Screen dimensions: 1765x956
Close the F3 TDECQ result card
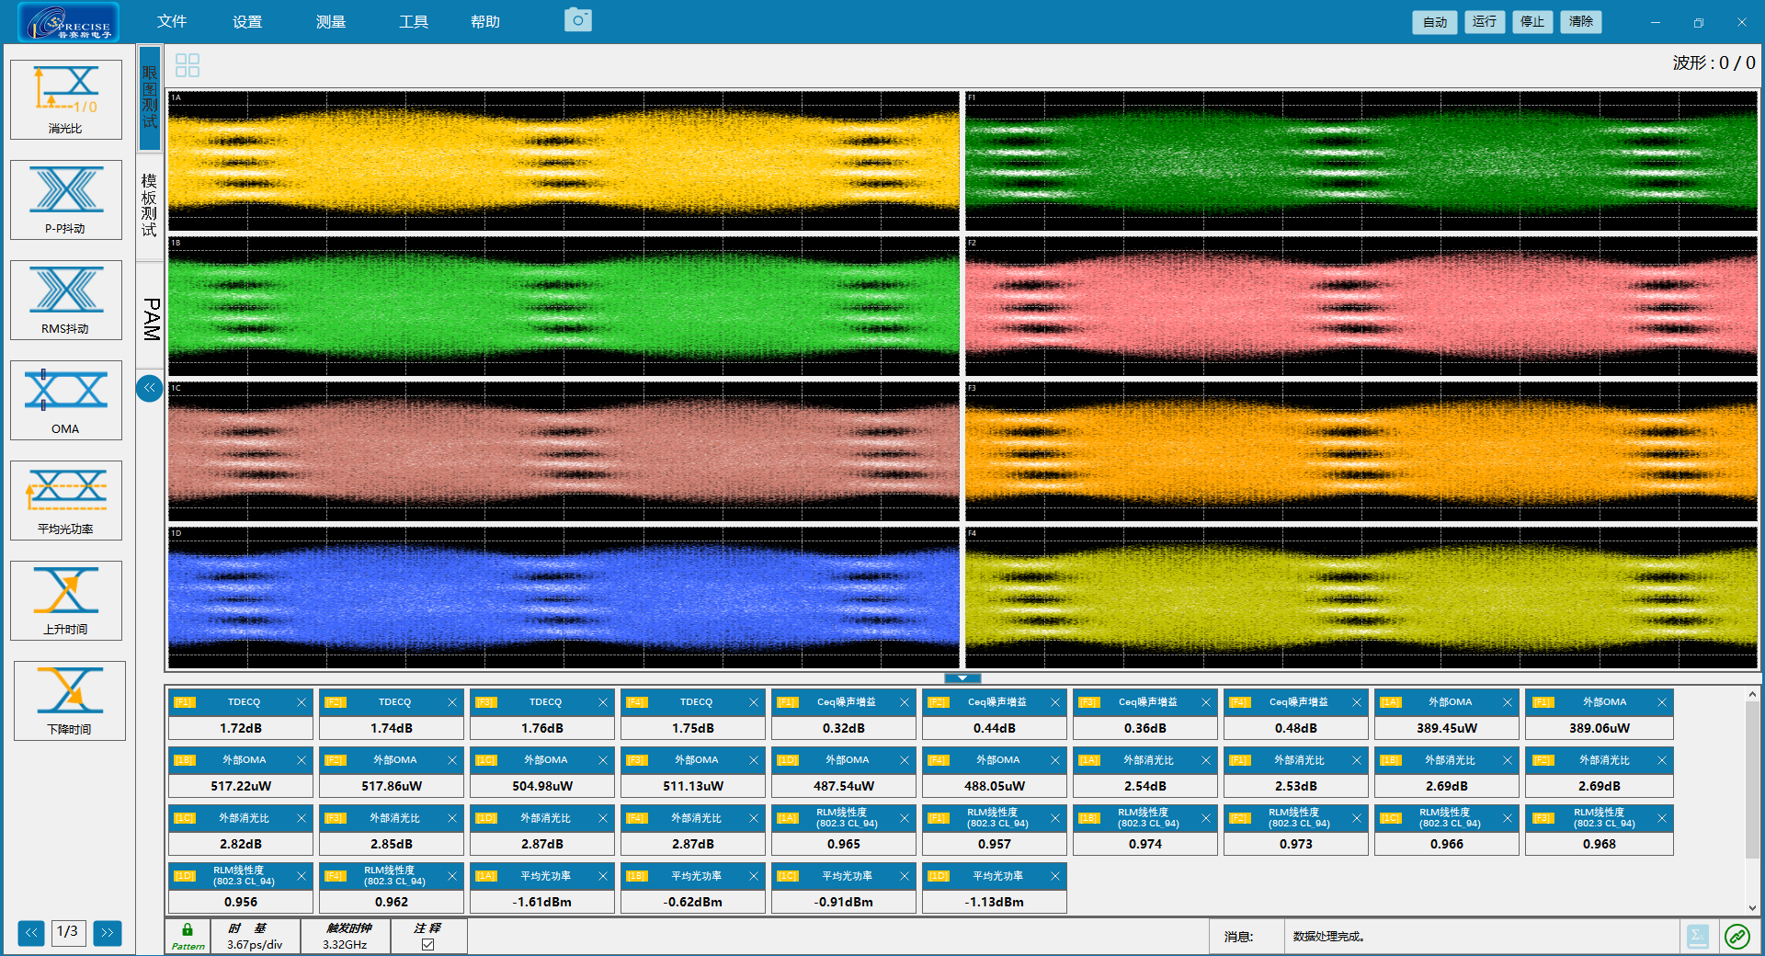tap(603, 702)
